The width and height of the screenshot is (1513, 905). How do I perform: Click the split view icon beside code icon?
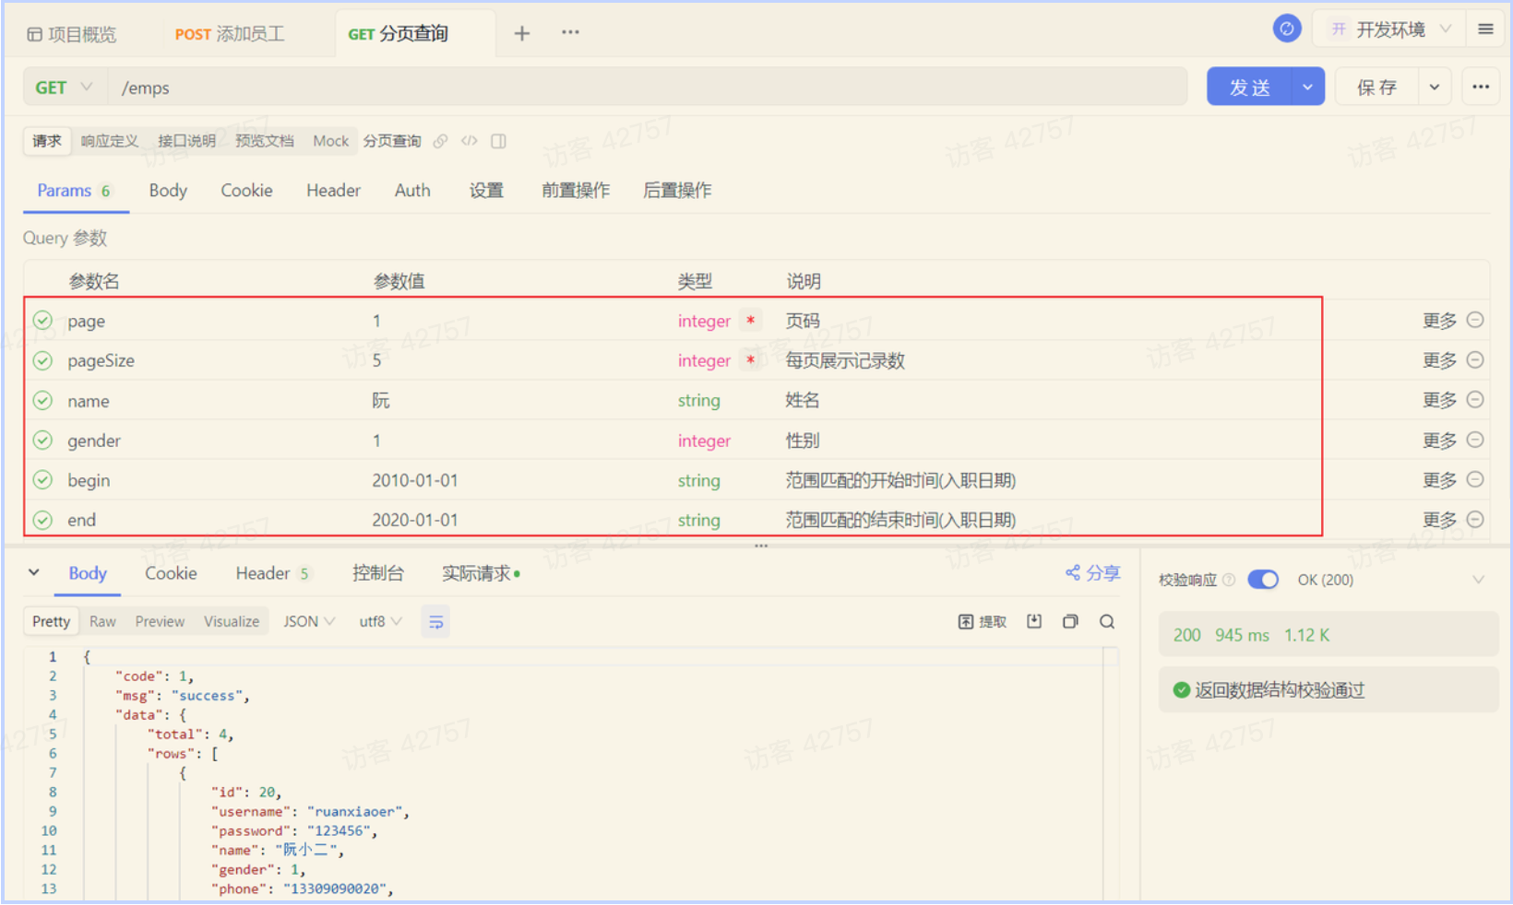click(x=498, y=141)
